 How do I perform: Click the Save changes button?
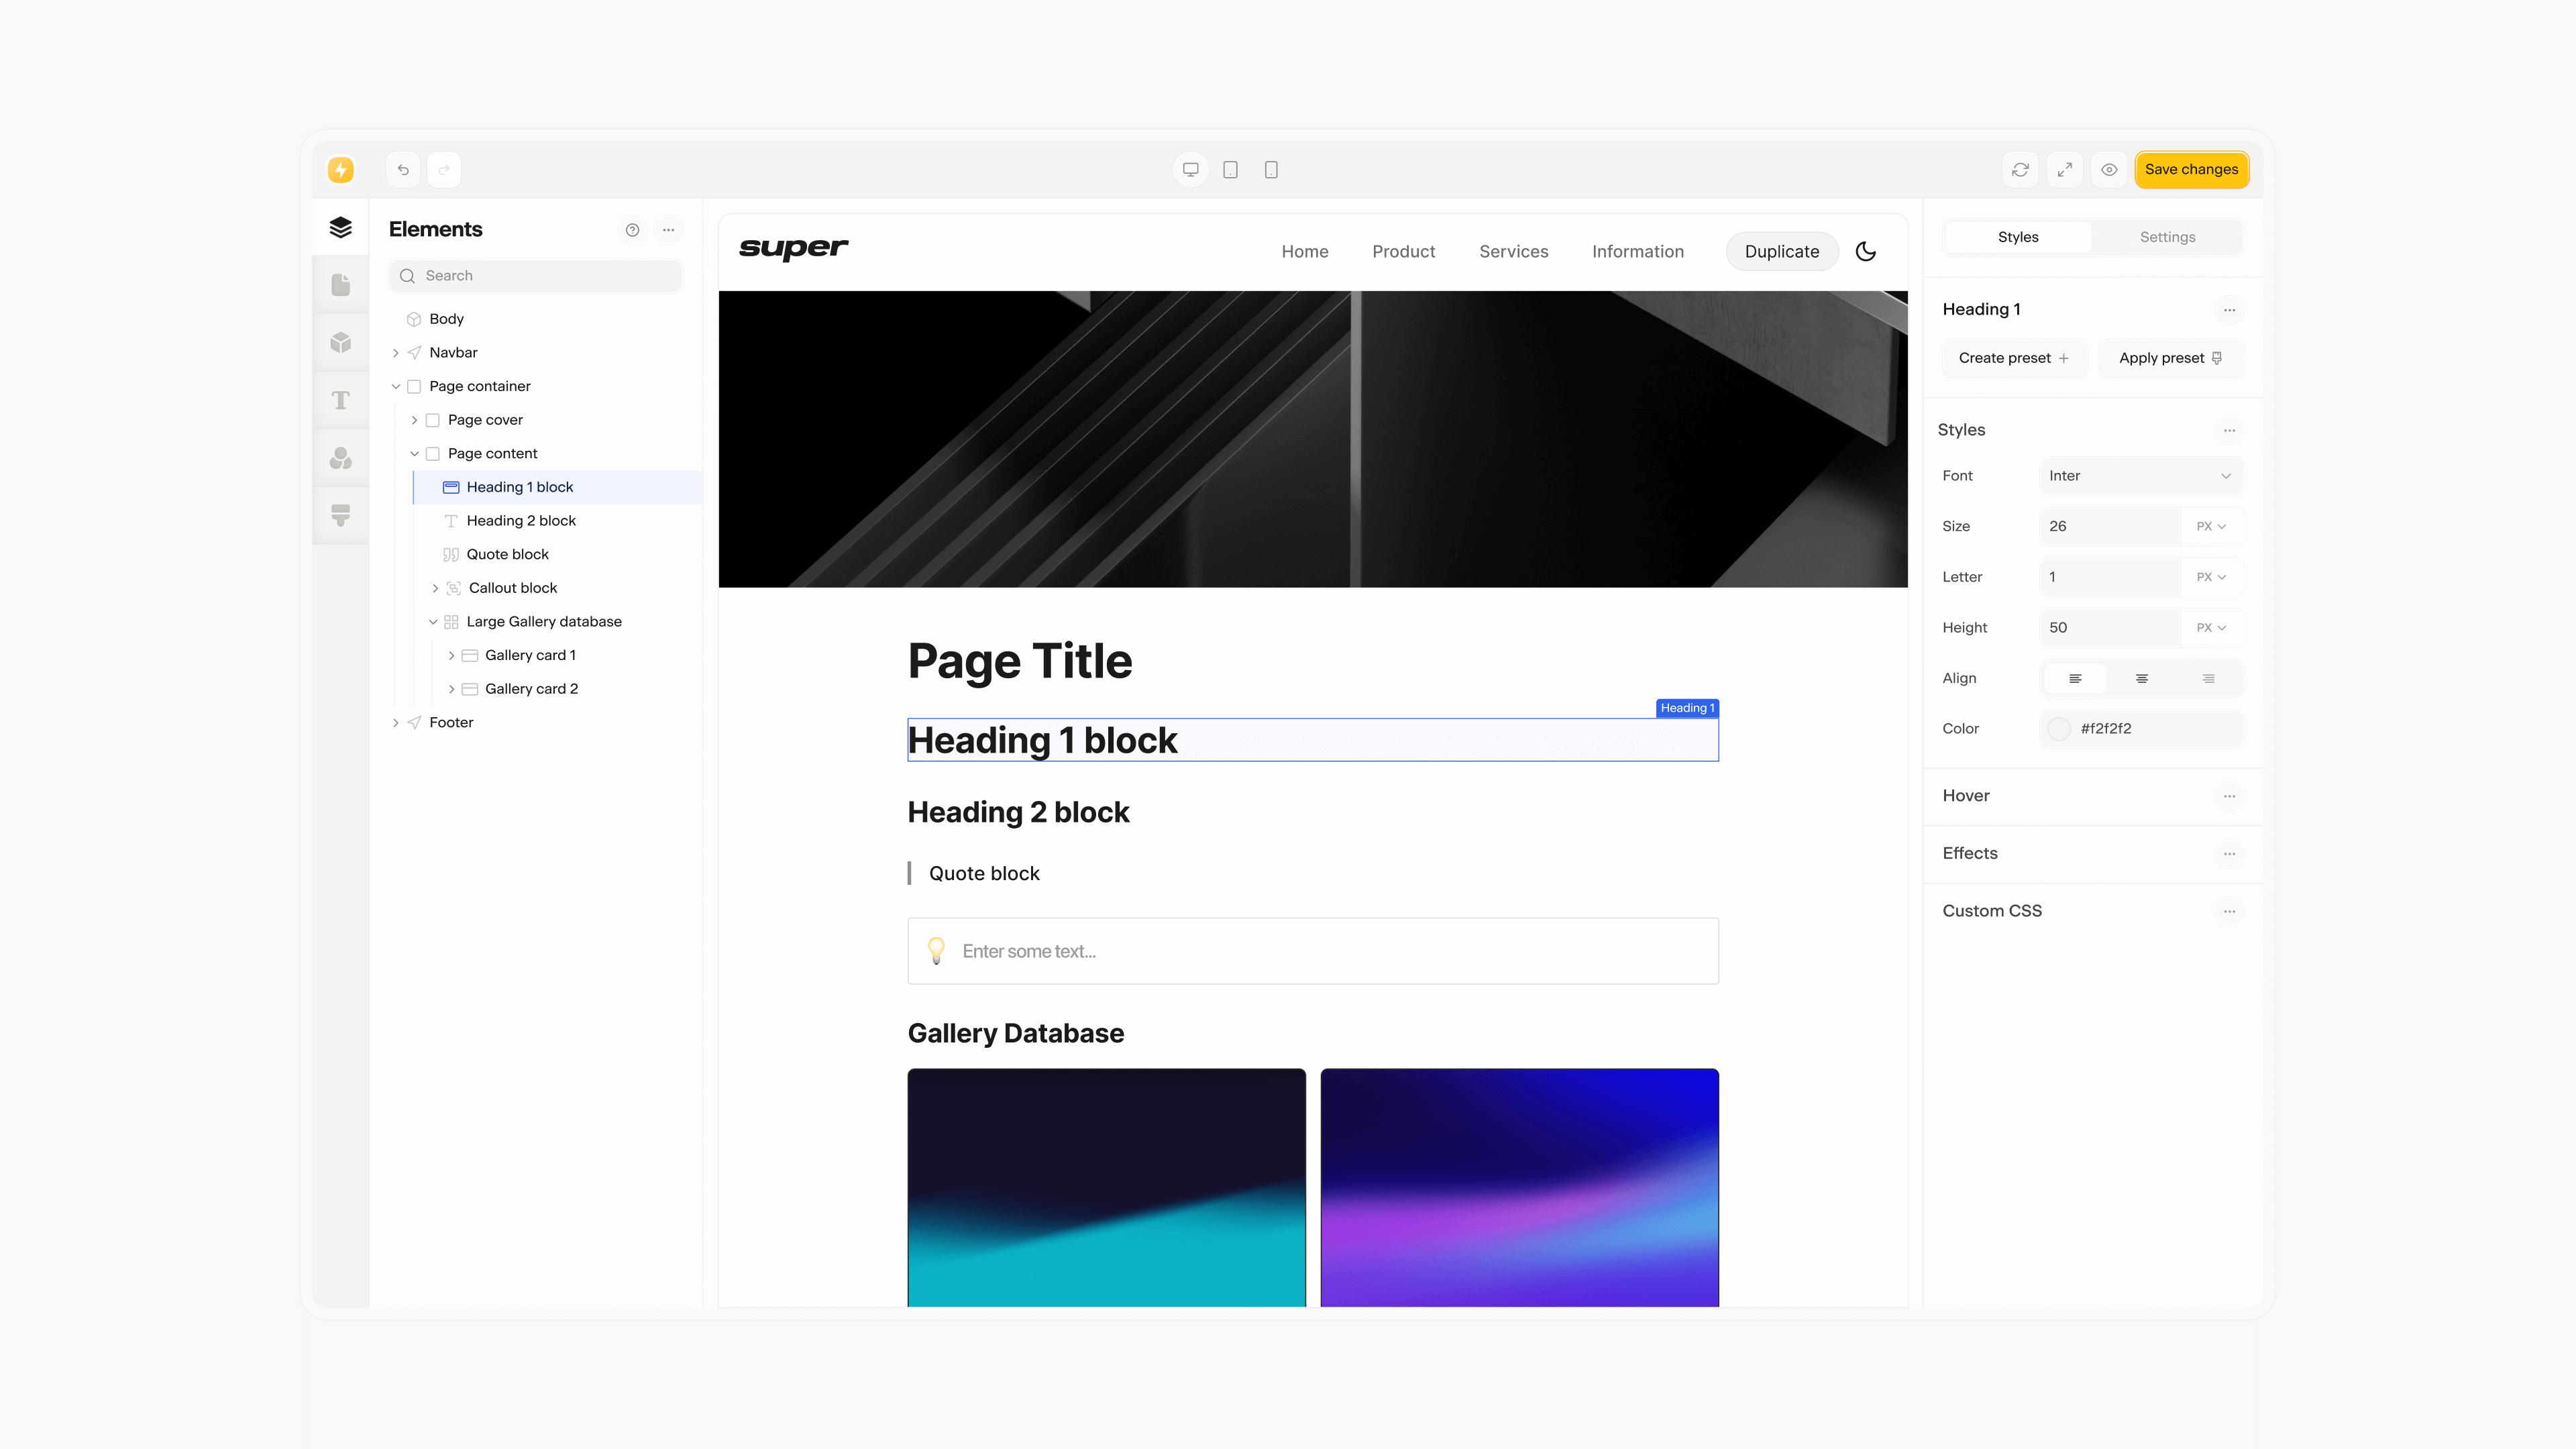tap(2191, 169)
